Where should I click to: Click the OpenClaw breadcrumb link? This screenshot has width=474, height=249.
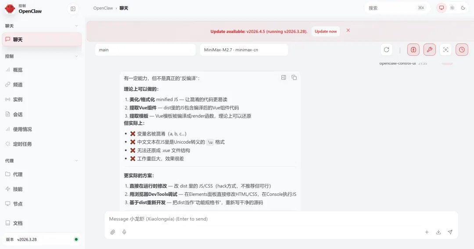click(x=103, y=8)
